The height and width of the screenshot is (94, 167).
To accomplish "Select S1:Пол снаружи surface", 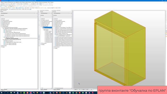I will [49, 31].
